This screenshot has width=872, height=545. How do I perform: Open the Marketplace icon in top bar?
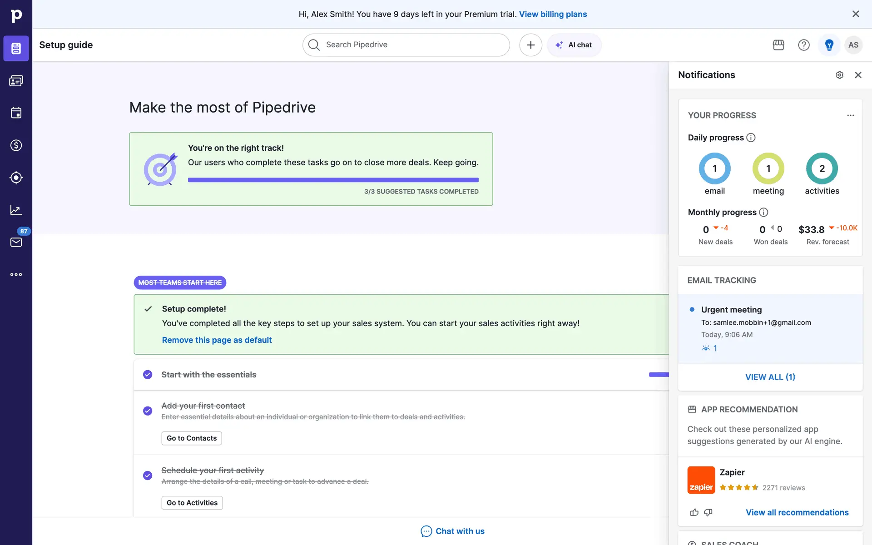(x=778, y=45)
